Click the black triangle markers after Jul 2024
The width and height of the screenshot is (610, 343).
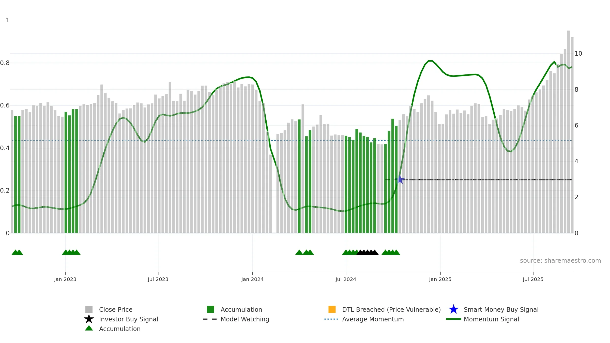(368, 252)
